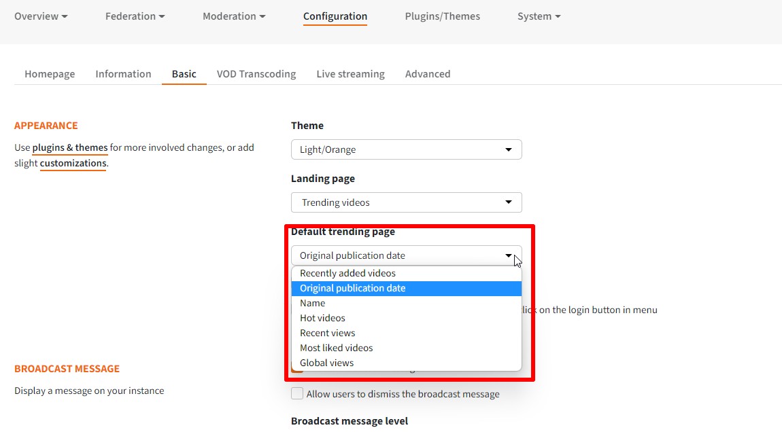Switch to the Live streaming tab
This screenshot has height=432, width=782.
tap(350, 73)
